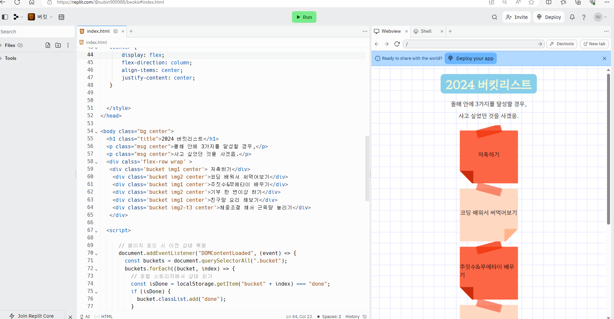This screenshot has width=614, height=319.
Task: Open the database icon beside the project name
Action: tap(61, 17)
